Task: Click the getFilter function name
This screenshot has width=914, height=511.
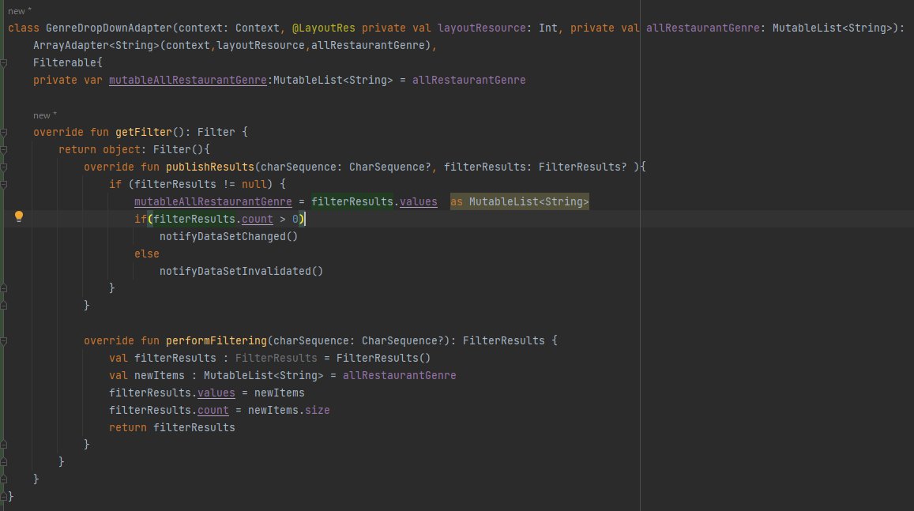Action: [x=144, y=132]
